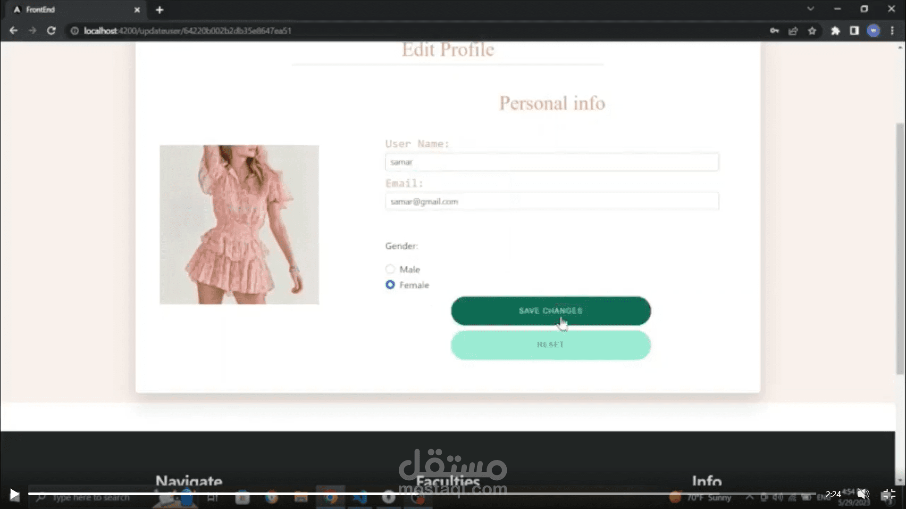The height and width of the screenshot is (509, 906).
Task: Click the share page icon
Action: coord(793,31)
